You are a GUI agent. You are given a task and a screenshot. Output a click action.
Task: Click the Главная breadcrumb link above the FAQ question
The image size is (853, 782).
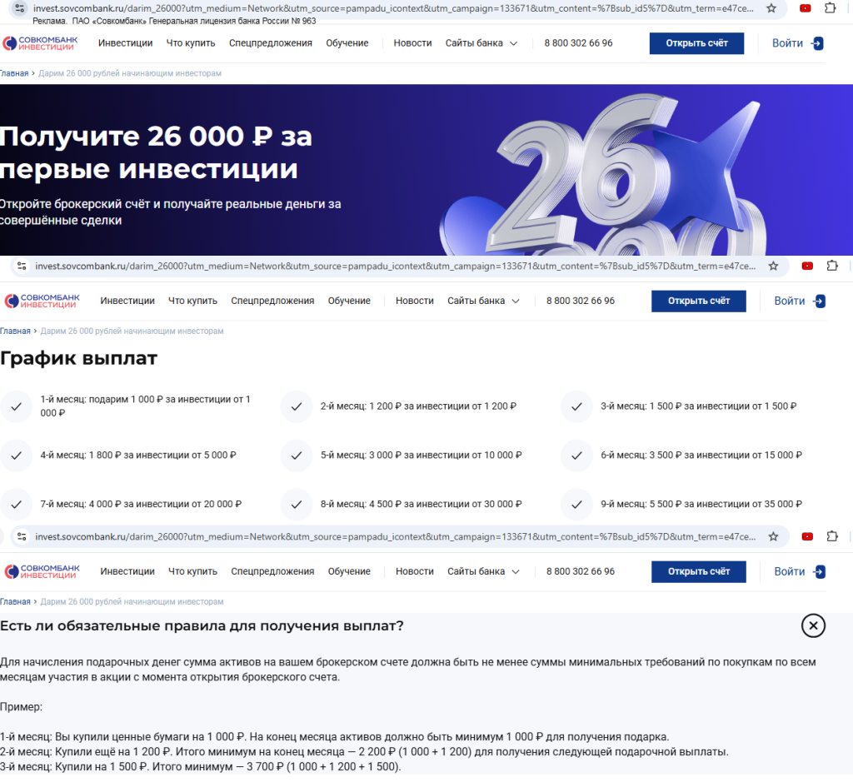tap(14, 602)
